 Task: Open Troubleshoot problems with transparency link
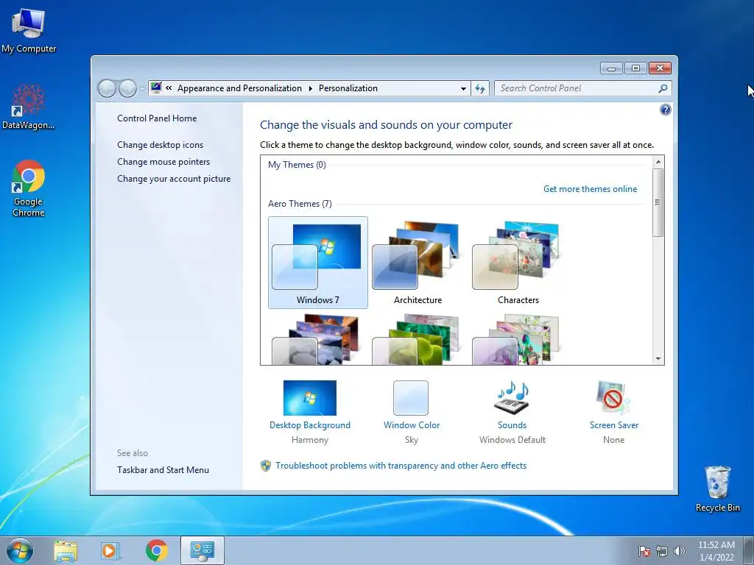click(x=401, y=466)
